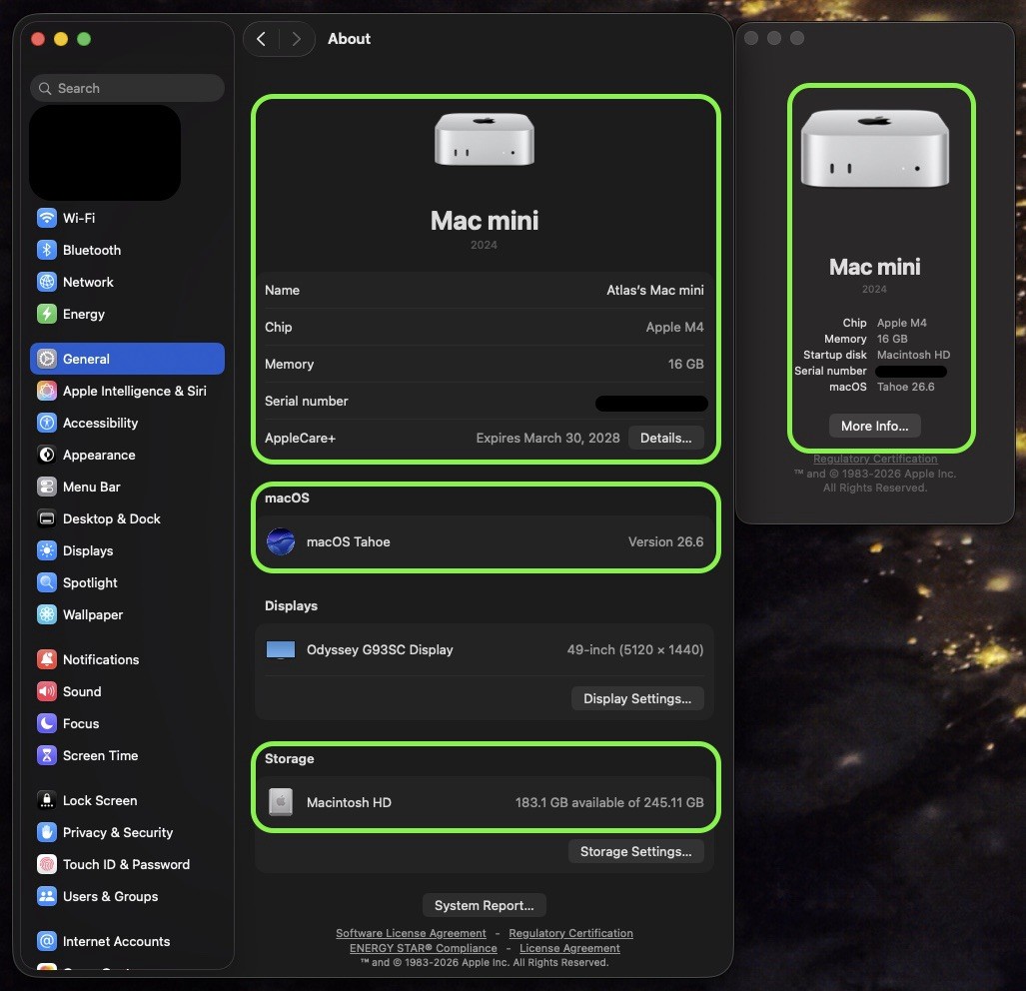Go back with the left chevron
The image size is (1026, 991).
[x=261, y=39]
